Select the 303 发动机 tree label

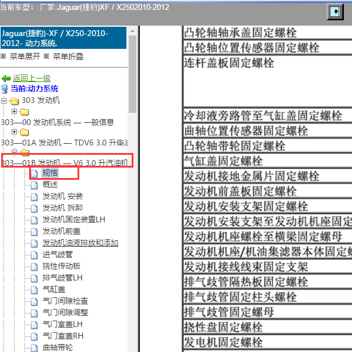coord(41,100)
